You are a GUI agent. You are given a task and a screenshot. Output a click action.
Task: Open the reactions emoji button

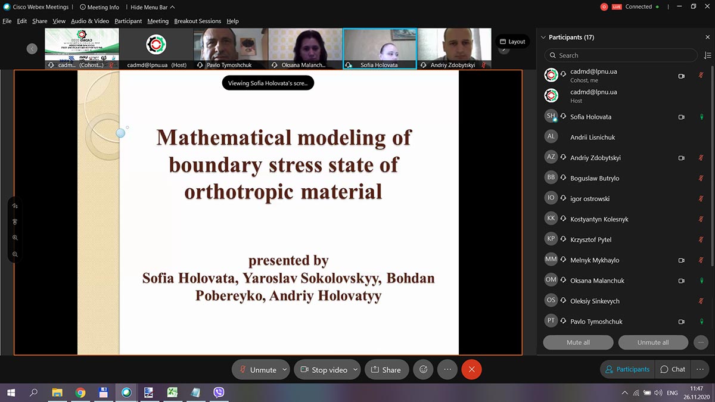(x=424, y=369)
